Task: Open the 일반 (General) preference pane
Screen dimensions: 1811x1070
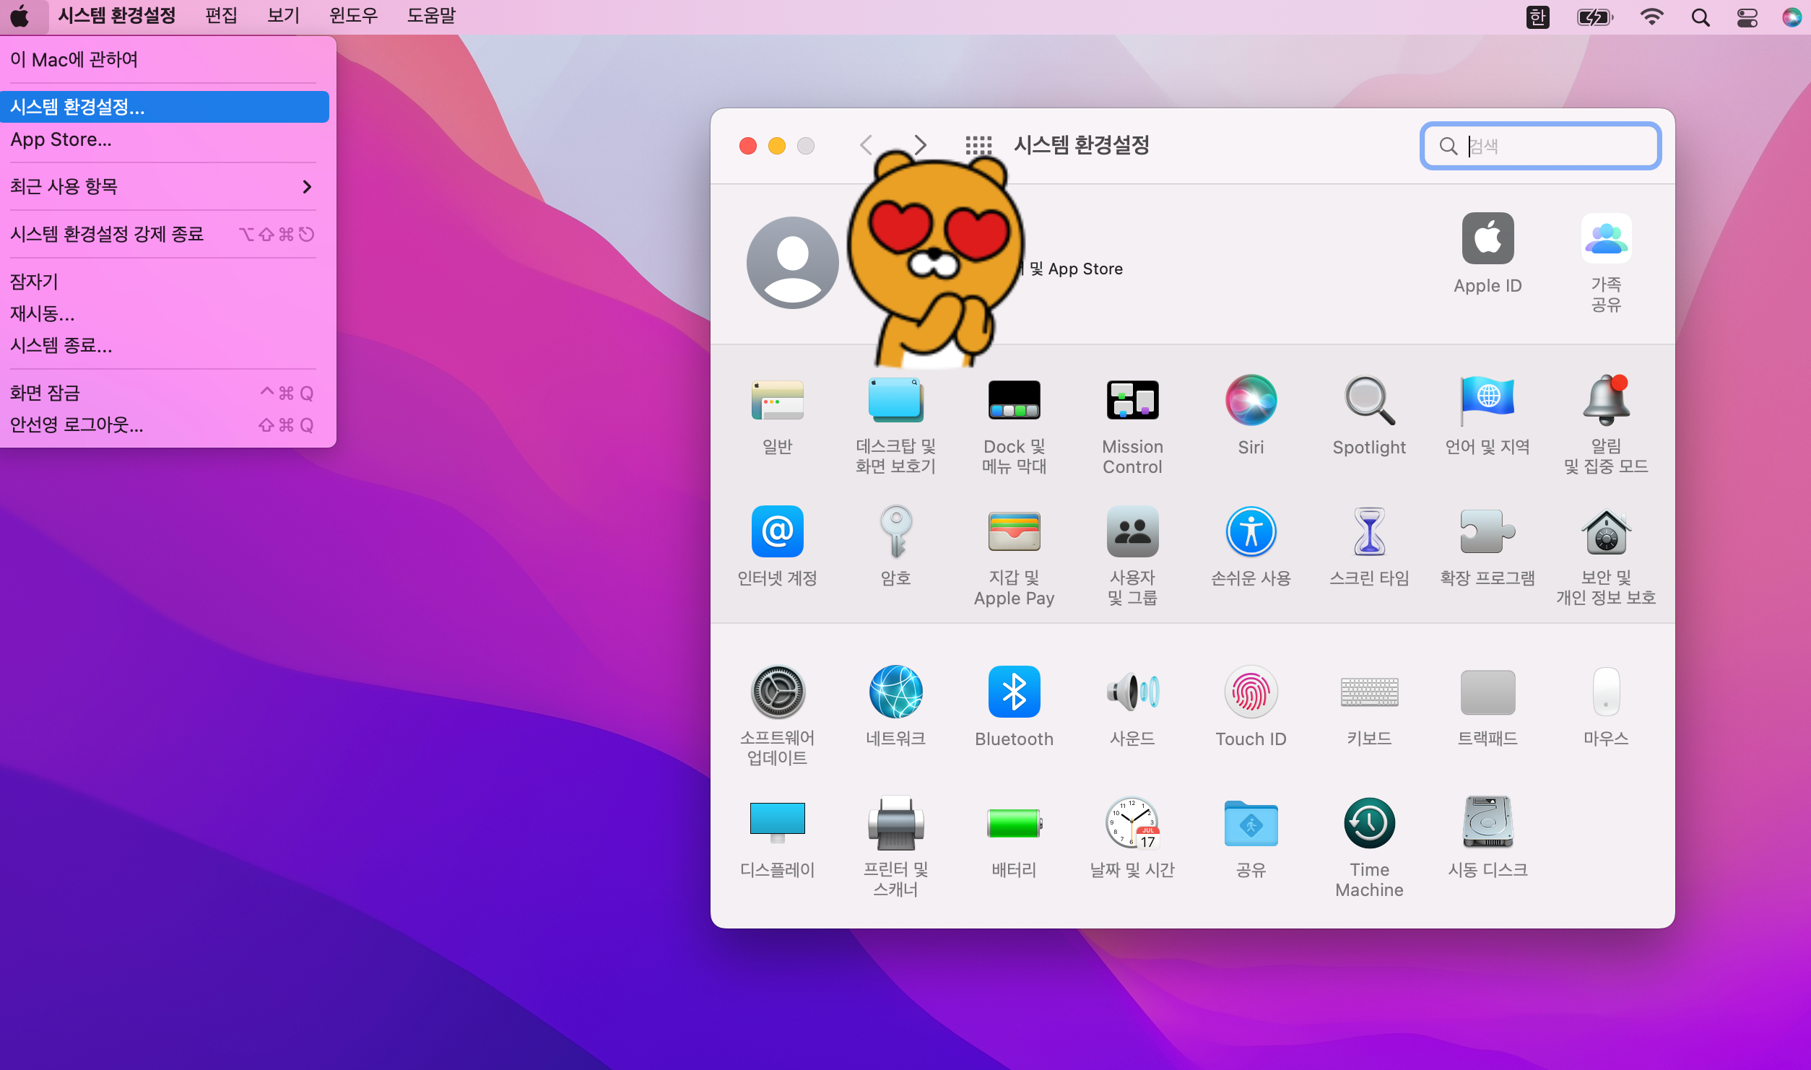Action: [777, 415]
